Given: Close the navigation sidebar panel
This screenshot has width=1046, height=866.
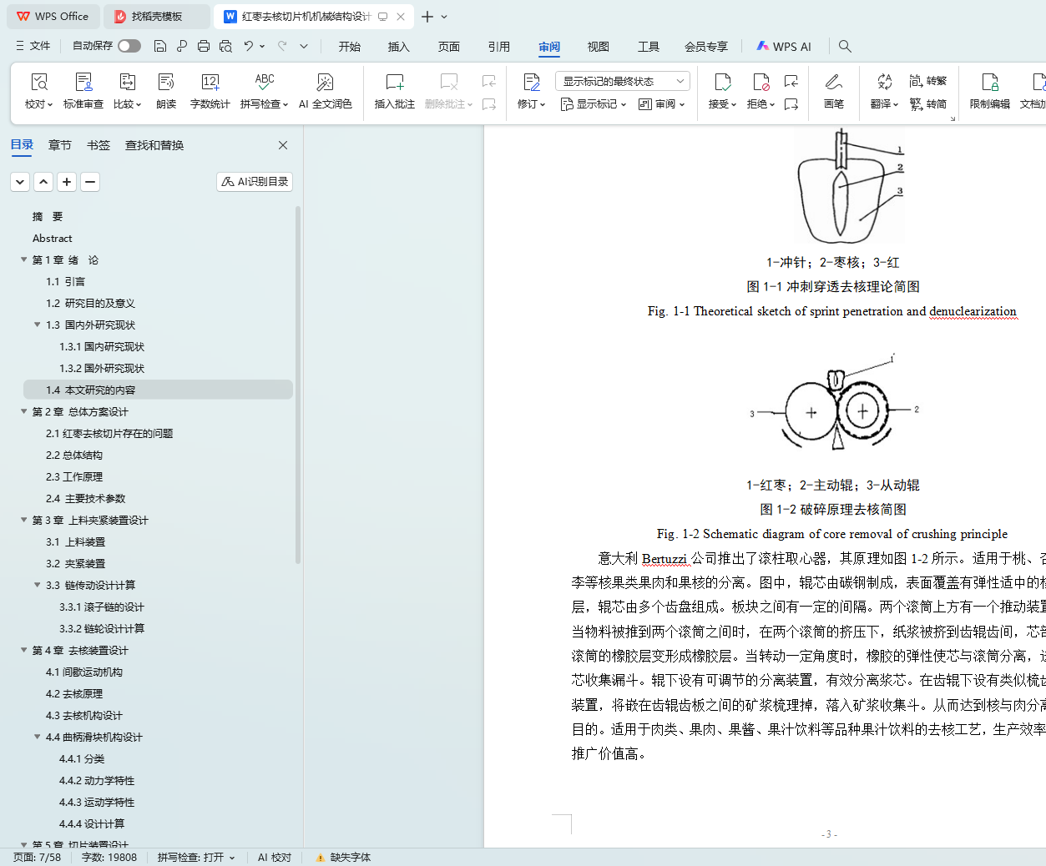Looking at the screenshot, I should tap(283, 145).
